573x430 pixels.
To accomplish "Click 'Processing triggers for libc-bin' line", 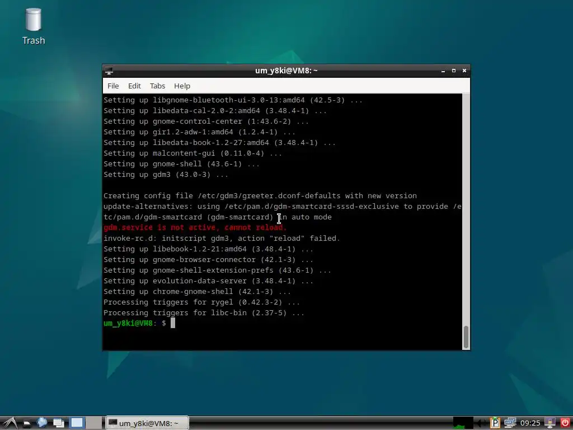I will point(204,312).
